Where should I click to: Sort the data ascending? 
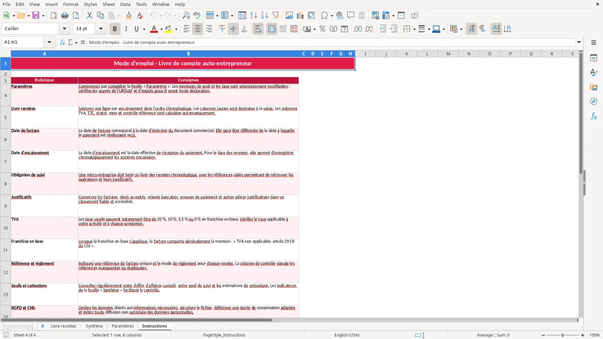[254, 16]
